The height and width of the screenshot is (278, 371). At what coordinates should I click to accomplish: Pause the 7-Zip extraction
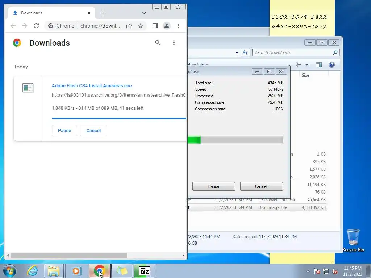click(214, 186)
